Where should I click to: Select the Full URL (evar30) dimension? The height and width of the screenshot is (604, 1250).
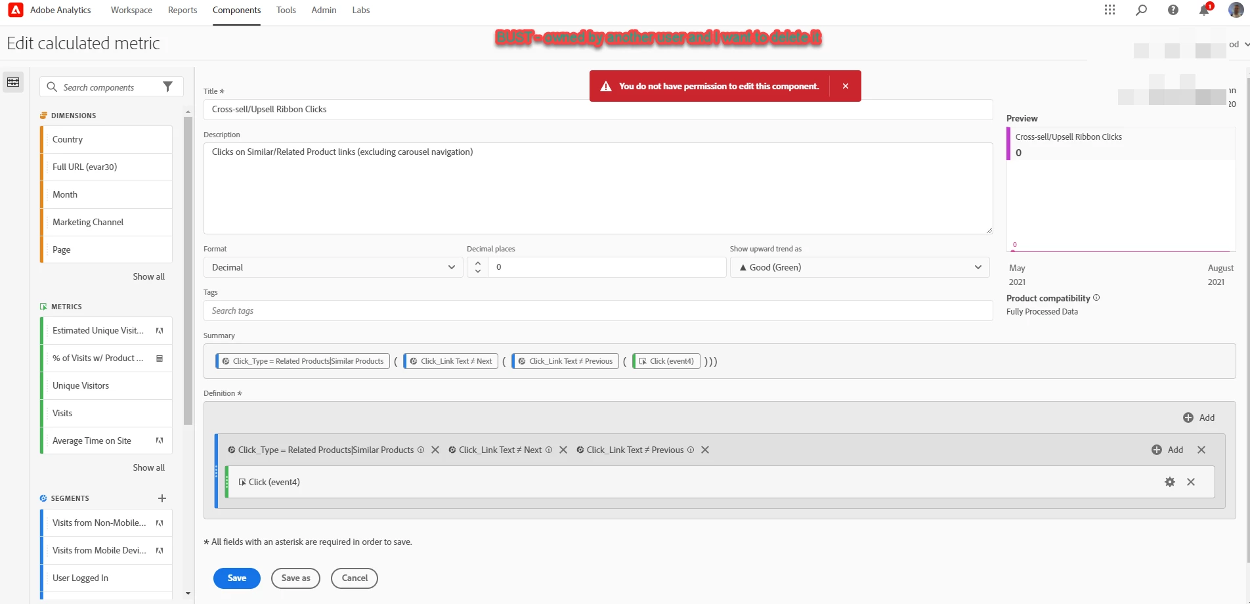click(106, 167)
